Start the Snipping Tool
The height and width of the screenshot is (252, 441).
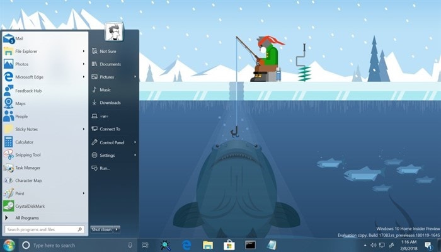(x=45, y=155)
